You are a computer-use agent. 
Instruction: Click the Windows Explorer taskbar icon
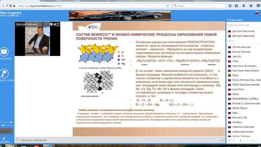tap(11, 146)
